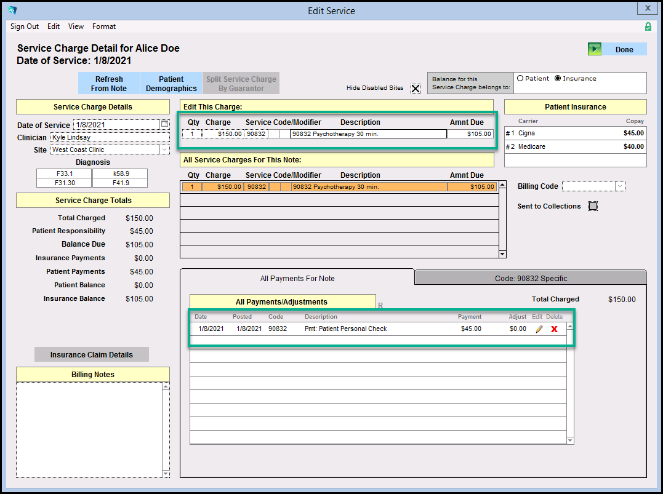The height and width of the screenshot is (494, 663).
Task: Select the Patient balance radio button
Action: click(x=520, y=79)
